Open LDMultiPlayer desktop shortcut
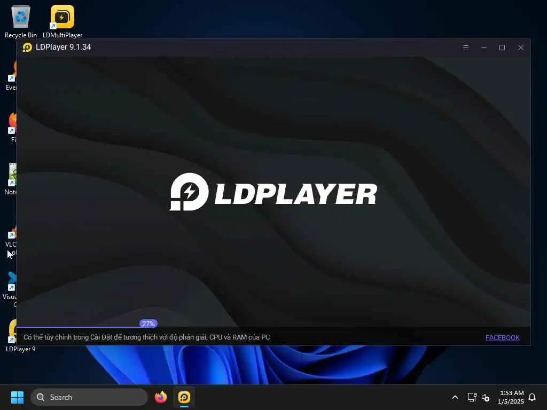Viewport: 547px width, 410px height. [62, 21]
